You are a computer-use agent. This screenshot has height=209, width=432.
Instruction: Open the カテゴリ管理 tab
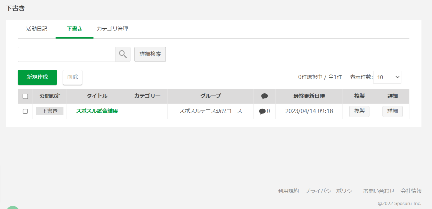(112, 29)
